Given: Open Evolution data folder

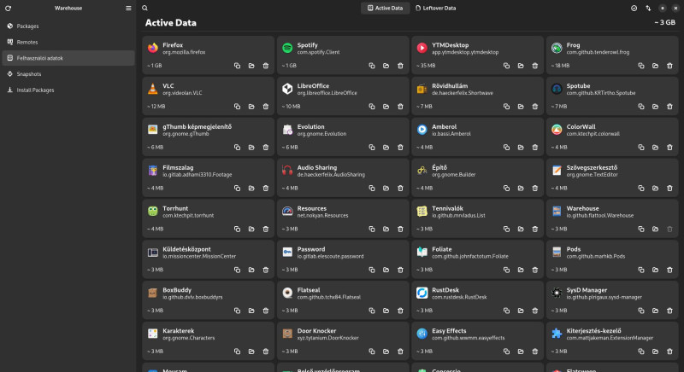Looking at the screenshot, I should coord(386,148).
